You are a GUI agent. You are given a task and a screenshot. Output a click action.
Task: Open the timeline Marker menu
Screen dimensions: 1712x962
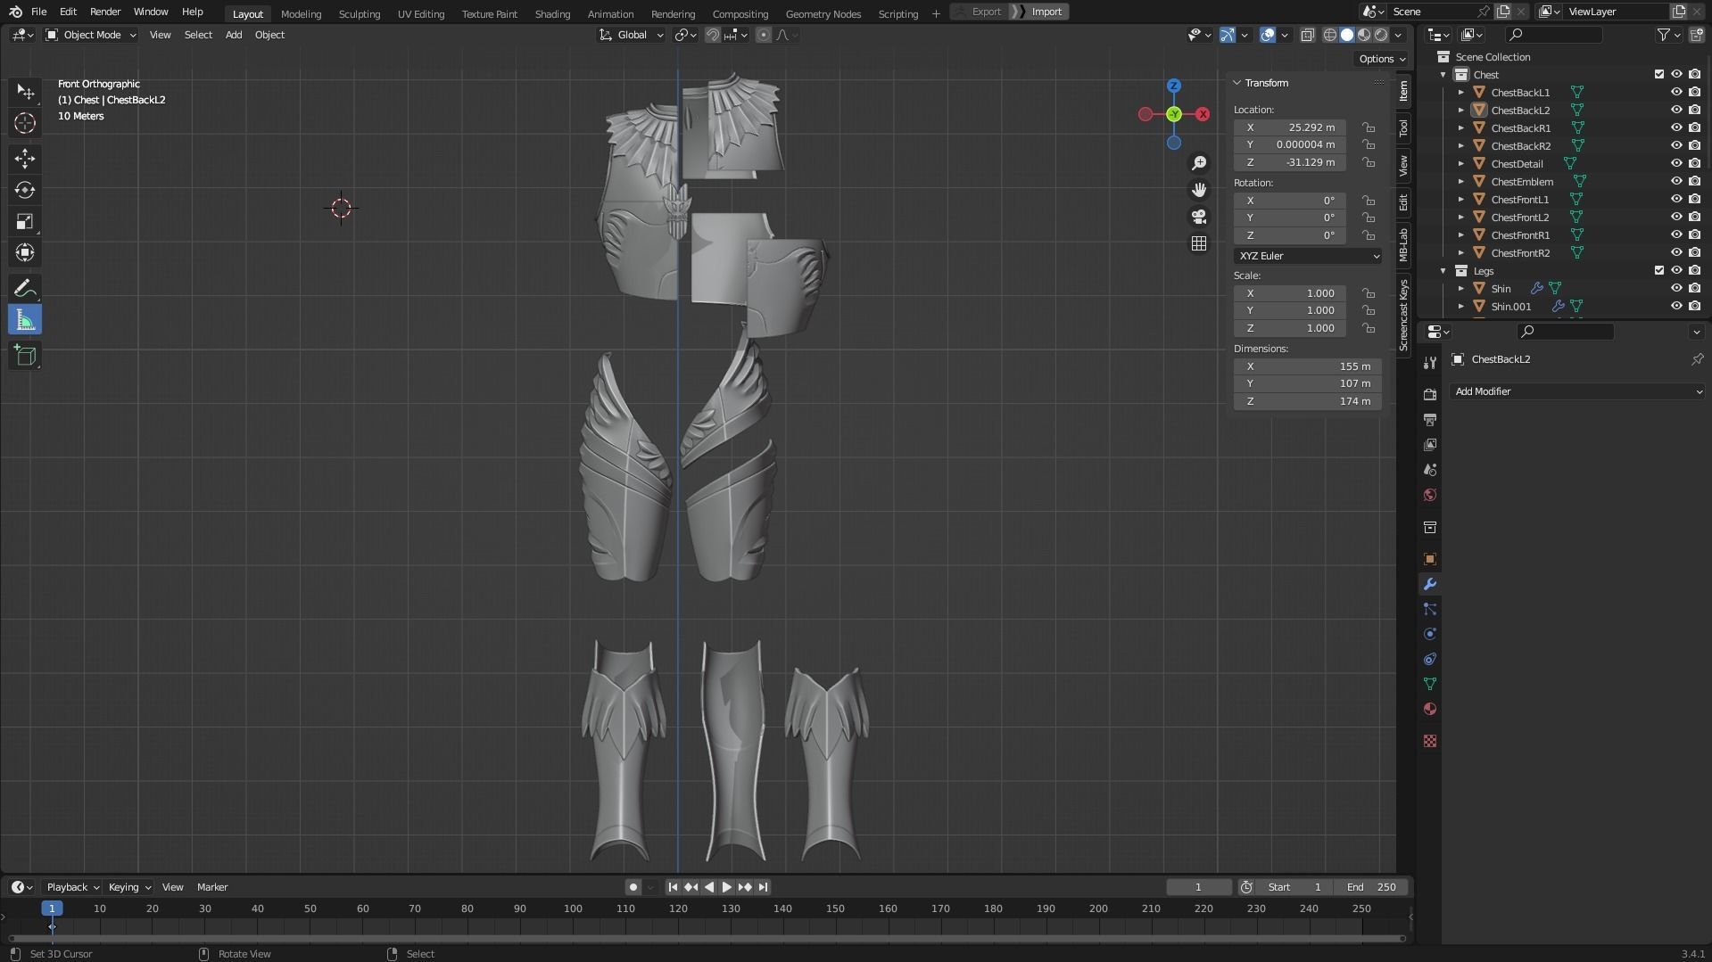(212, 887)
